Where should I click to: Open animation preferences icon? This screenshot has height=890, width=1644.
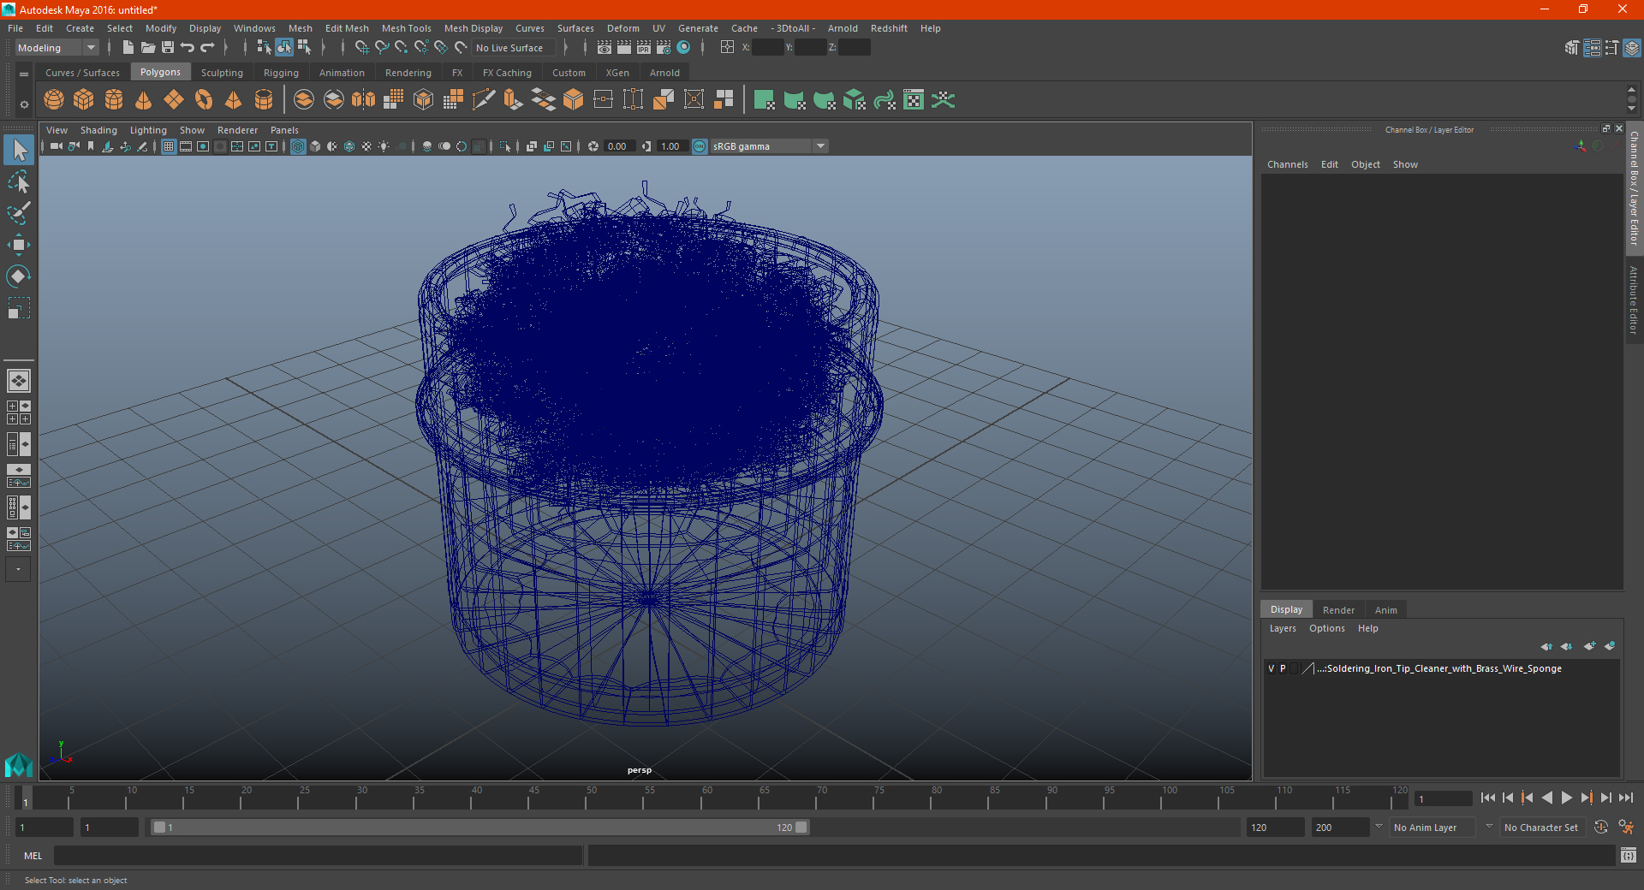pos(1626,828)
